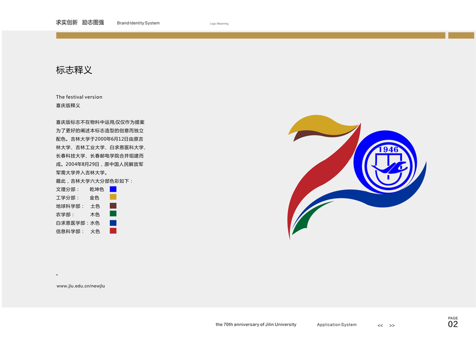476x352 pixels.
Task: Click the dark blue 水色 color swatch
Action: pos(113,223)
